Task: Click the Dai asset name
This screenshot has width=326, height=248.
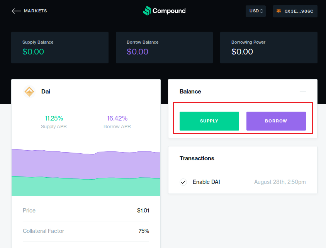Action: (x=46, y=92)
